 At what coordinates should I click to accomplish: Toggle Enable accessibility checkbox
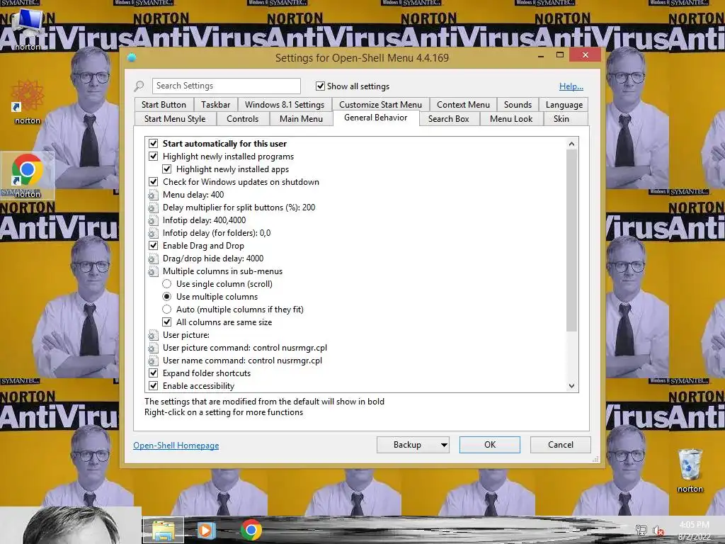[x=154, y=386]
